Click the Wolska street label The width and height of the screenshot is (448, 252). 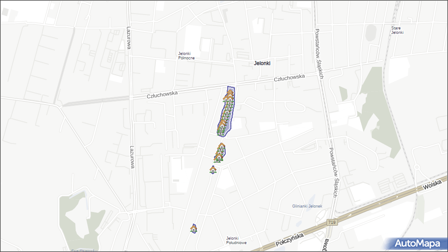click(432, 185)
